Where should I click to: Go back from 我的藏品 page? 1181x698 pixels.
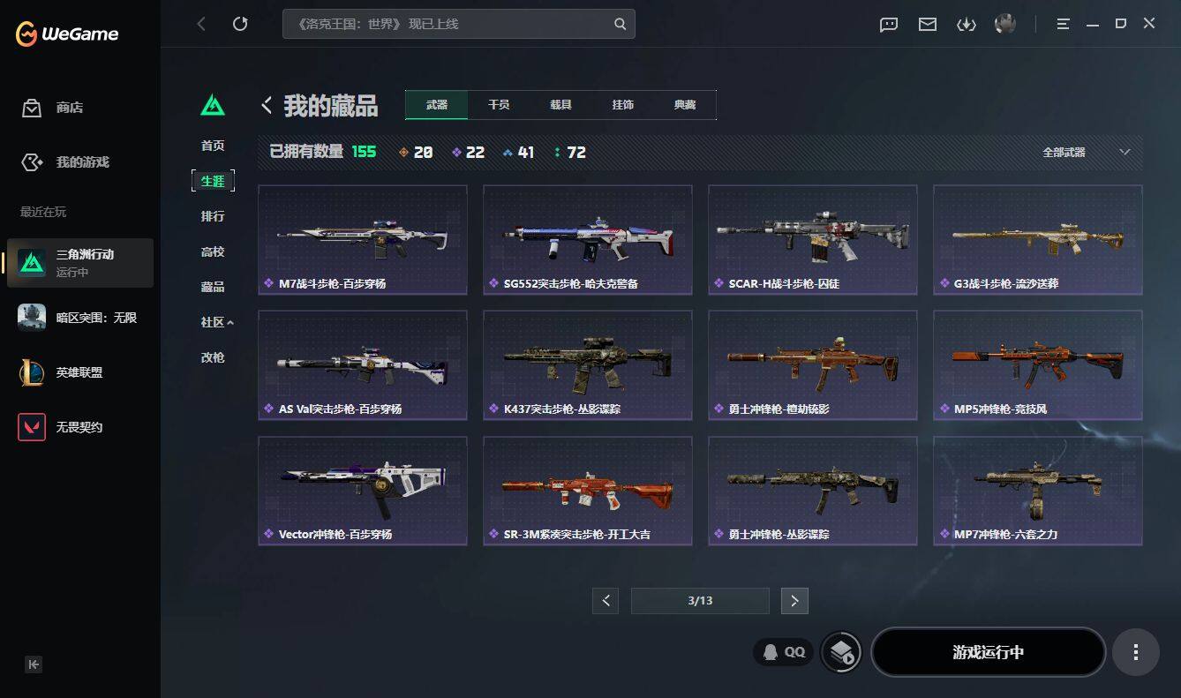point(267,106)
